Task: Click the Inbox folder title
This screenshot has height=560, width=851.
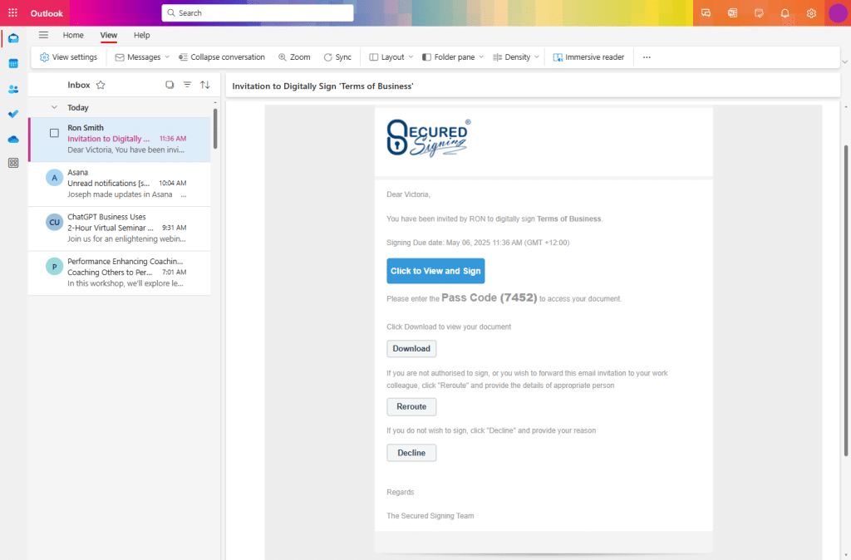Action: click(79, 86)
